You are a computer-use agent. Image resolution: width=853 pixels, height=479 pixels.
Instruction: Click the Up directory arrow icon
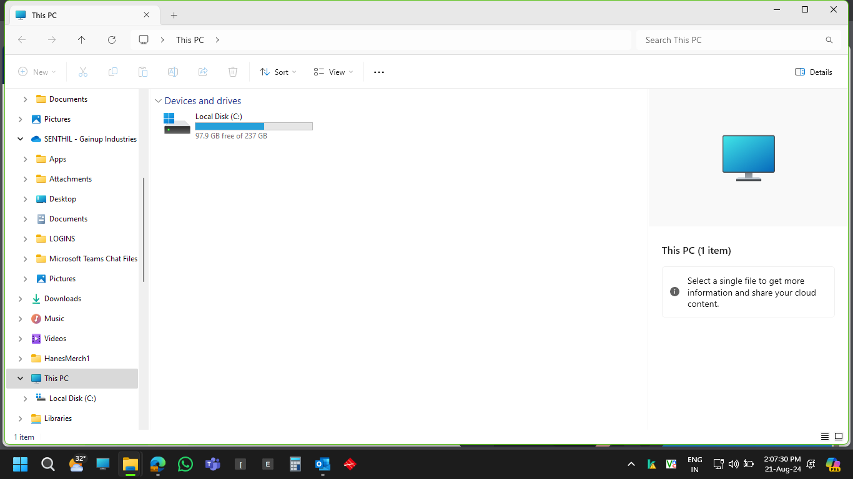point(82,40)
